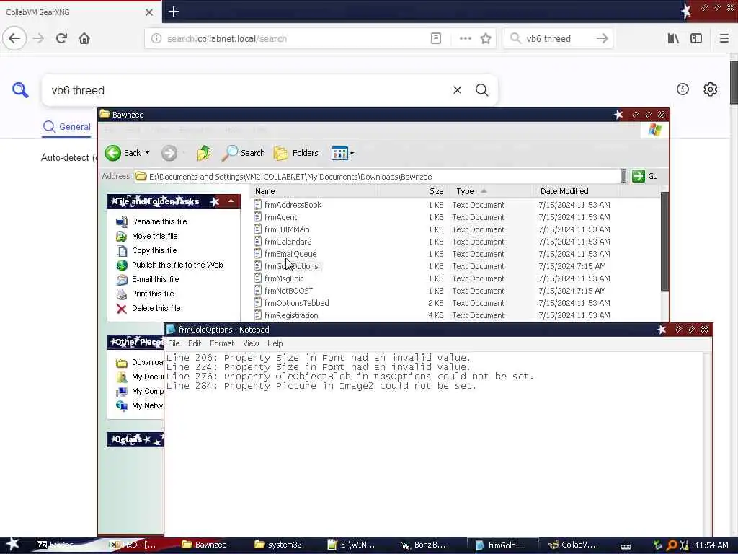Select frmMsgEdit file

click(283, 278)
